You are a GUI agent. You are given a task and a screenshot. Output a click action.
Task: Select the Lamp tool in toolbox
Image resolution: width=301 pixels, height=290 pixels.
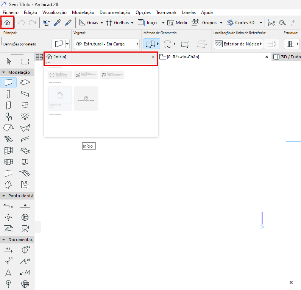[x=25, y=116]
